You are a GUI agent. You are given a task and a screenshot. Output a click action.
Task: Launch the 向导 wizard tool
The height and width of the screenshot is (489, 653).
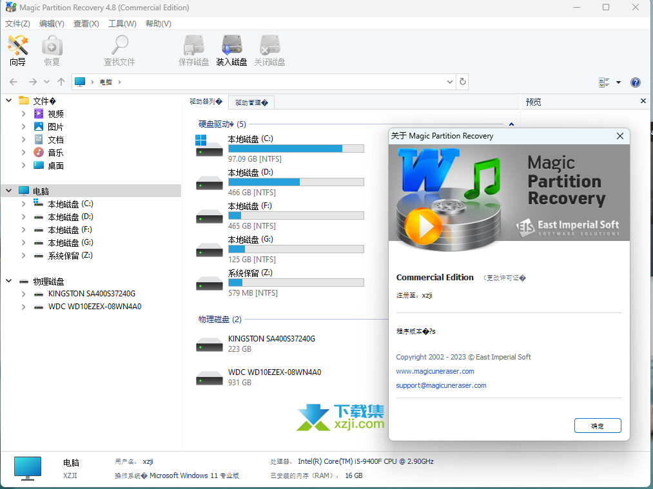point(17,50)
